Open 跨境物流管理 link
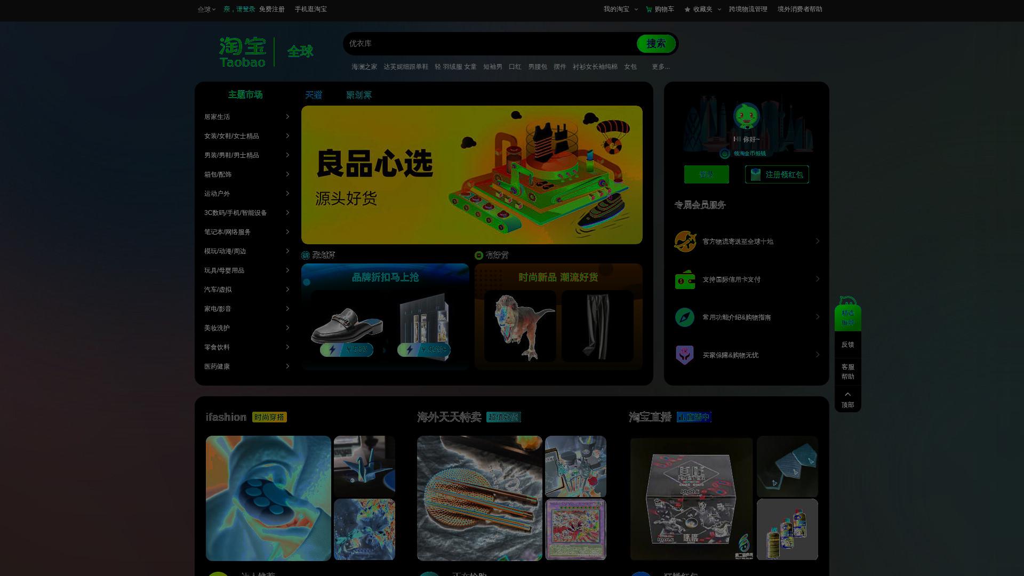This screenshot has height=576, width=1024. [748, 9]
